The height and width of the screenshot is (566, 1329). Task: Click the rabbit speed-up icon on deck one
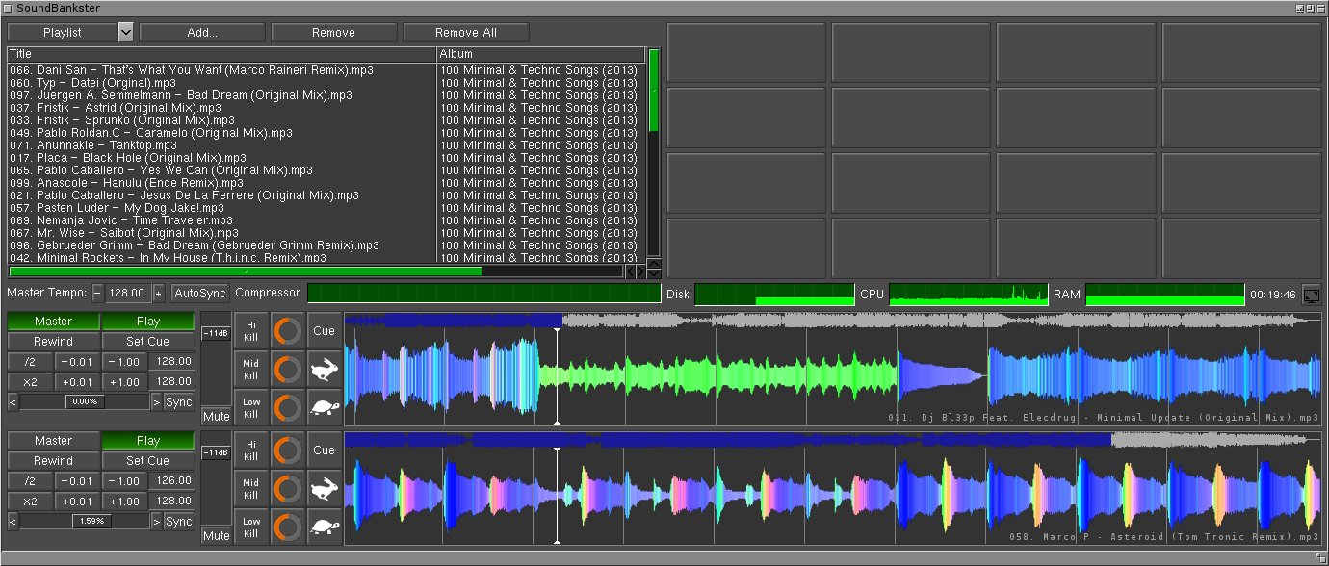(x=325, y=369)
